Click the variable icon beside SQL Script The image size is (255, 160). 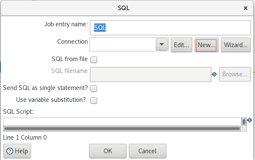click(x=249, y=120)
